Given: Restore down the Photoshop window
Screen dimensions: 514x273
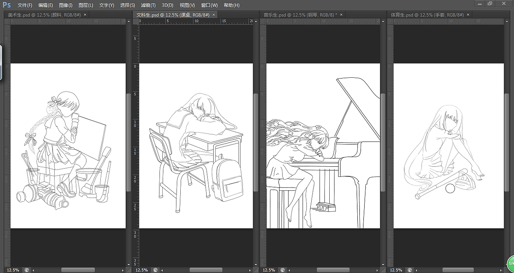Looking at the screenshot, I should [x=490, y=3].
